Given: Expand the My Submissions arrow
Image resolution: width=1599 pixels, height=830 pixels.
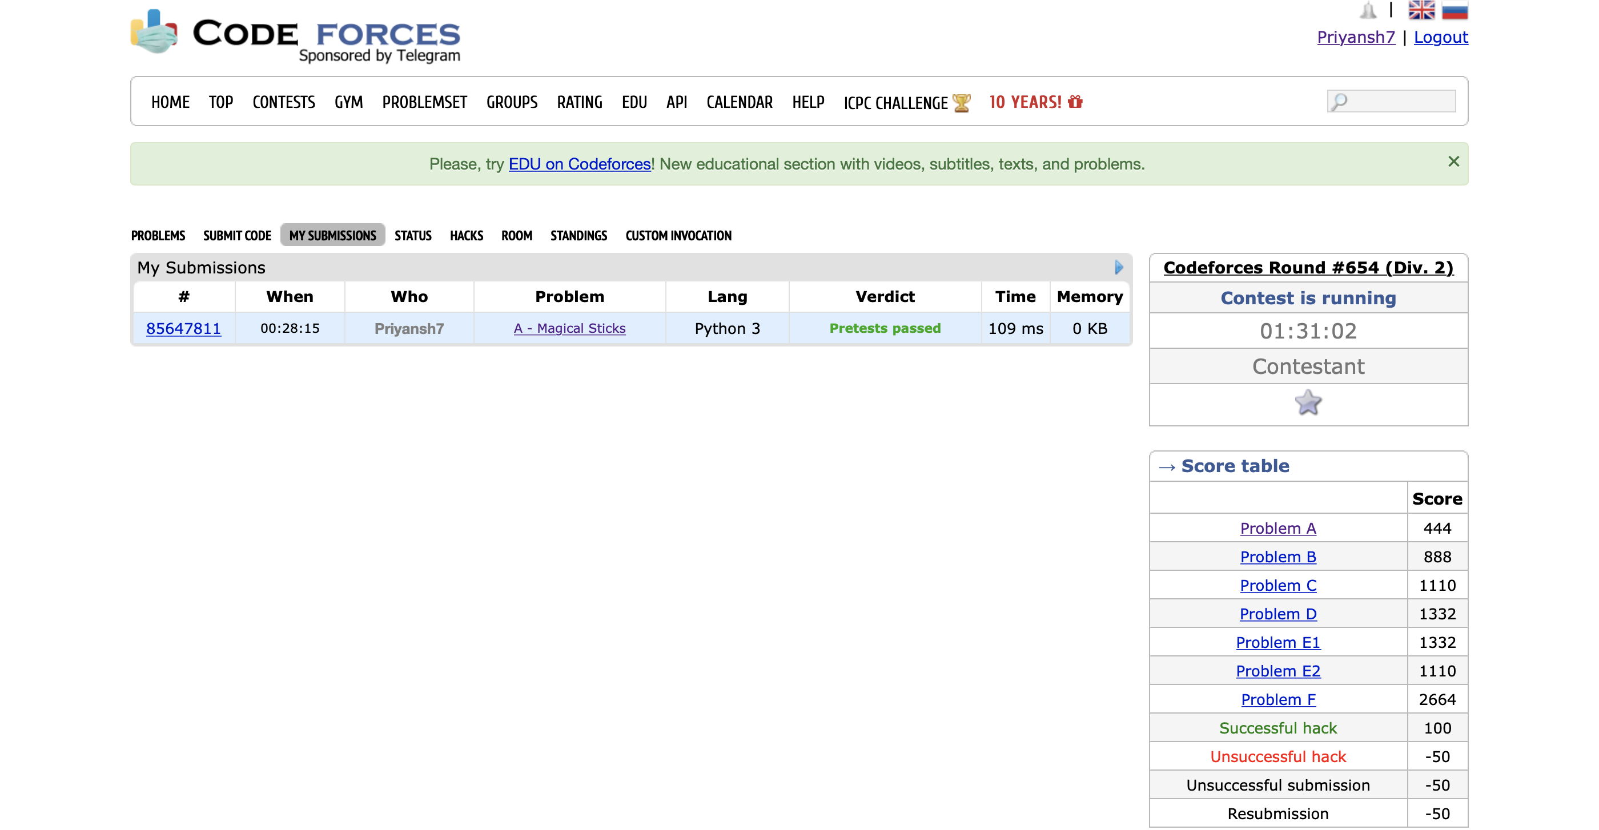Looking at the screenshot, I should click(x=1119, y=267).
